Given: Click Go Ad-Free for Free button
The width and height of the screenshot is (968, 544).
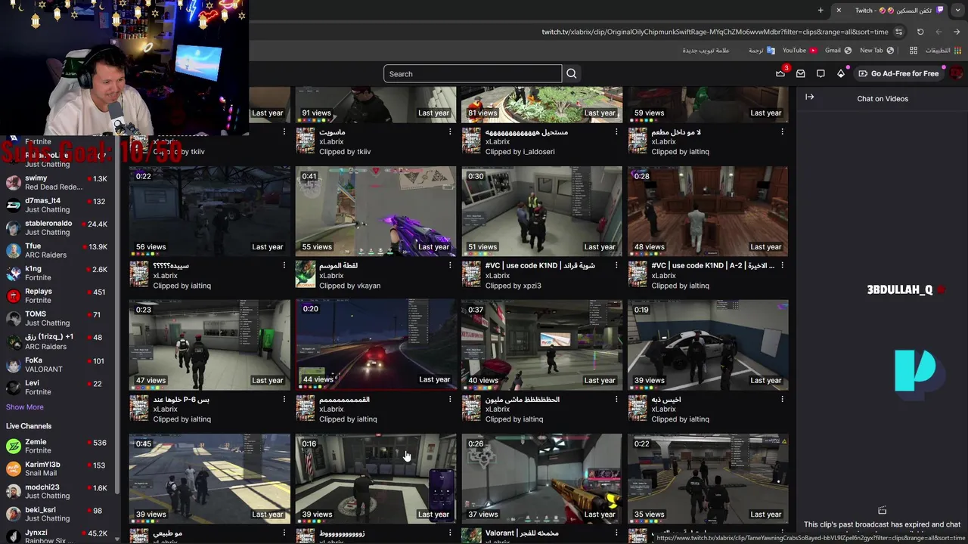Looking at the screenshot, I should coord(898,73).
